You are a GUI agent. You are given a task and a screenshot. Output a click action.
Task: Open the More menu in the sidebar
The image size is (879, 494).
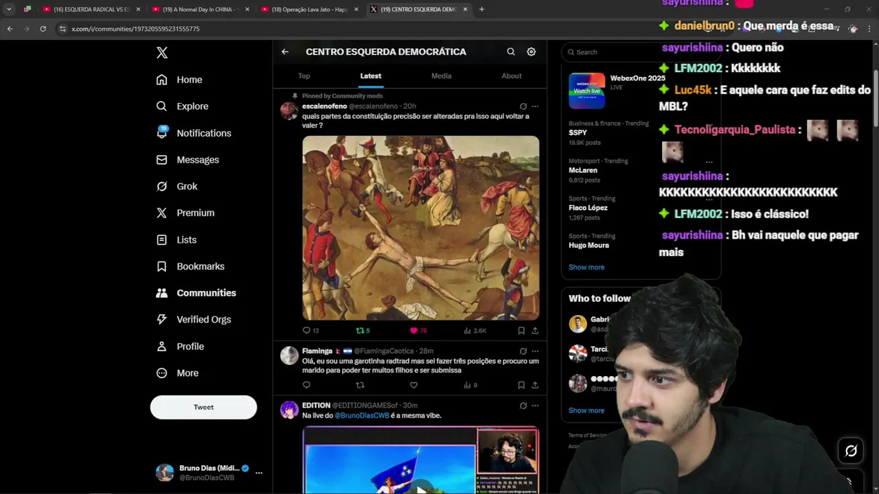click(x=177, y=373)
